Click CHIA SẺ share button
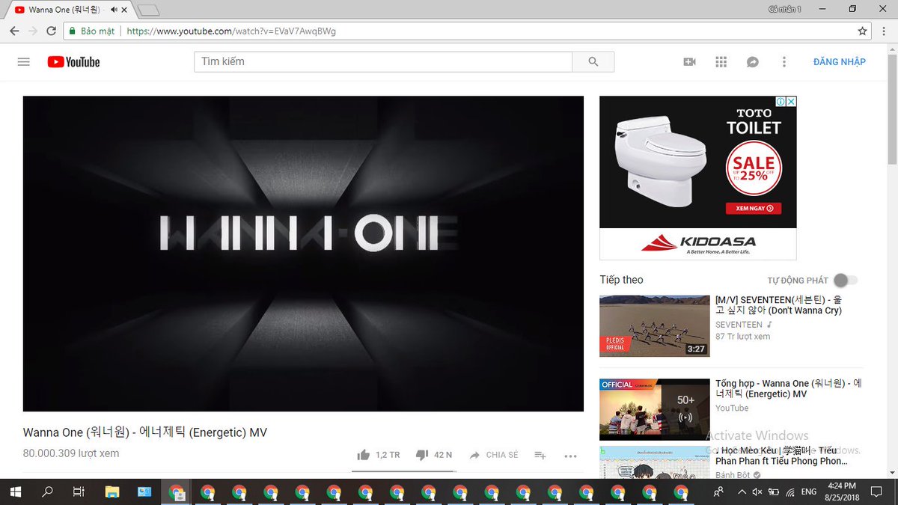The height and width of the screenshot is (505, 898). 493,455
